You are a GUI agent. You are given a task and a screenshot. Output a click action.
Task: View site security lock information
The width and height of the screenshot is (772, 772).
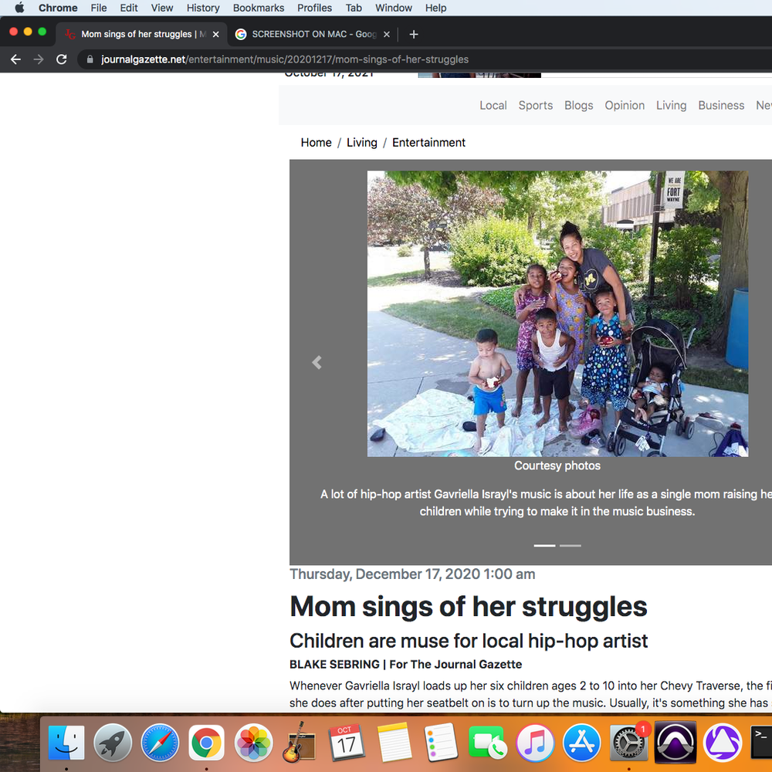tap(90, 59)
